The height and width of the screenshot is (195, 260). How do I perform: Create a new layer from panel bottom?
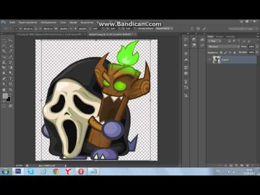coord(248,165)
